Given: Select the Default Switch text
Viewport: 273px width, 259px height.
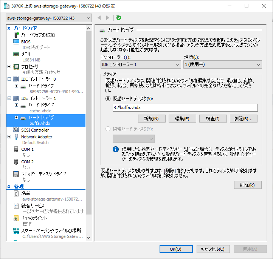Looking at the screenshot, I should click(35, 143).
